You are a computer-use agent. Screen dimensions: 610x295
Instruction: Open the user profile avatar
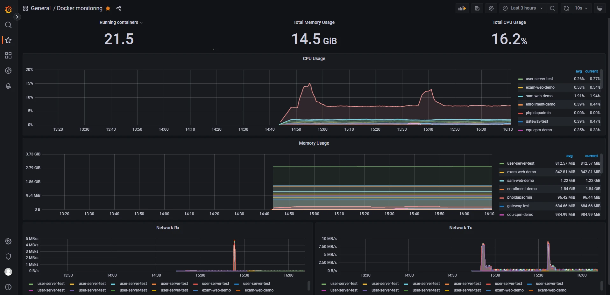coord(8,272)
